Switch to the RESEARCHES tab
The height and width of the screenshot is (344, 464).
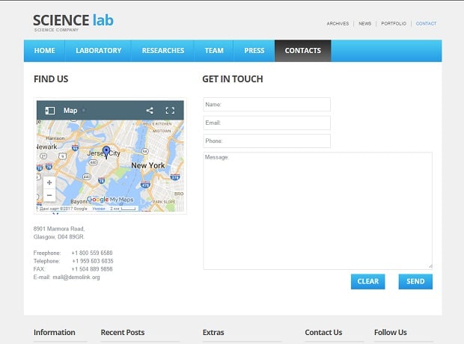point(163,51)
